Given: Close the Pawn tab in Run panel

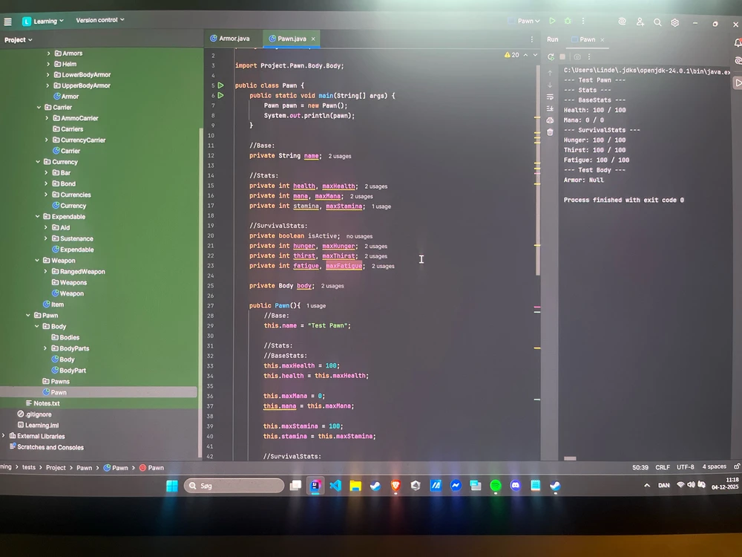Looking at the screenshot, I should point(602,40).
